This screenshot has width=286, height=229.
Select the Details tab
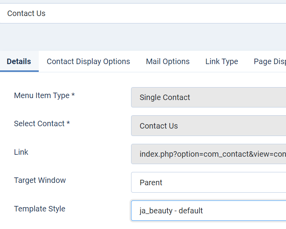pyautogui.click(x=19, y=62)
